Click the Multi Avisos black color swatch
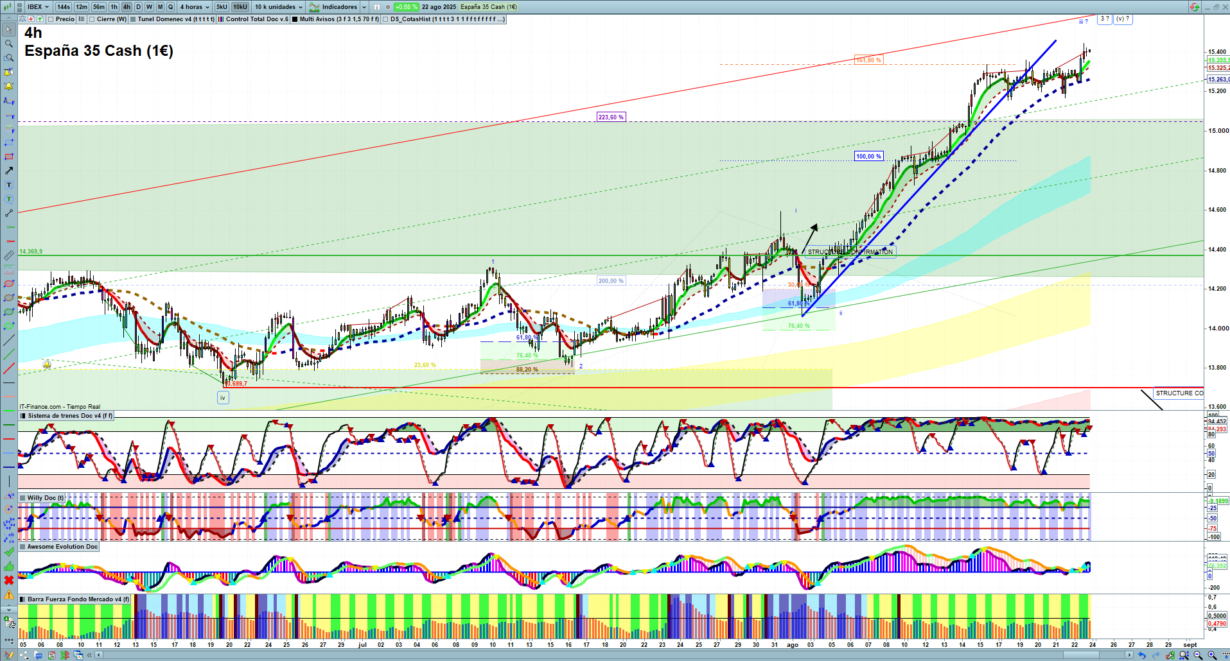Image resolution: width=1230 pixels, height=661 pixels. click(x=295, y=19)
